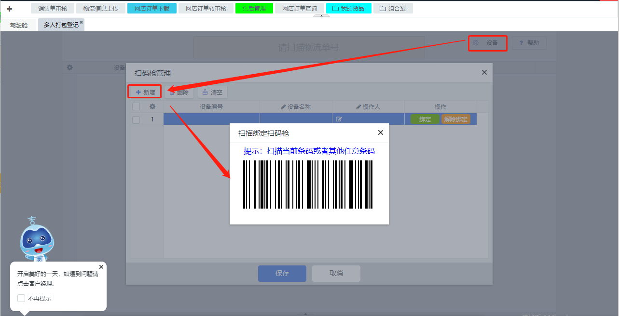The image size is (619, 316).
Task: Tick the checkbox for row 1
Action: coord(136,119)
